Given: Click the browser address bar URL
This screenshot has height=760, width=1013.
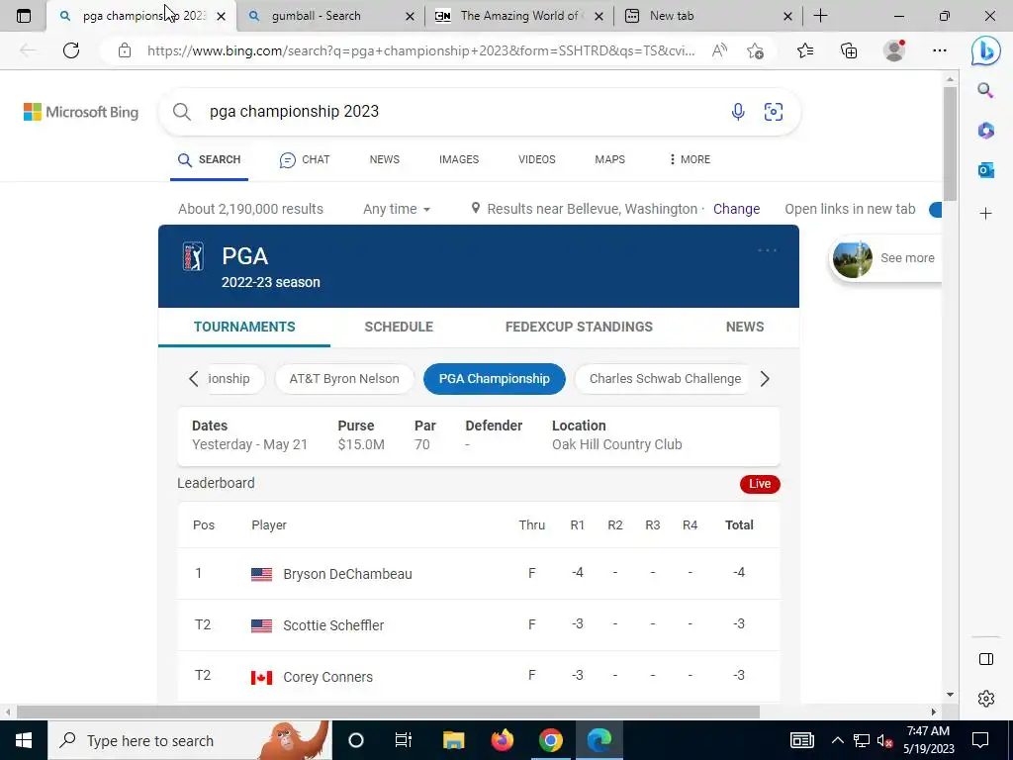Looking at the screenshot, I should tap(420, 50).
